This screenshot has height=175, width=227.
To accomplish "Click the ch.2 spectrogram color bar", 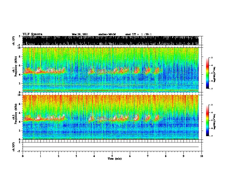I will (x=207, y=120).
